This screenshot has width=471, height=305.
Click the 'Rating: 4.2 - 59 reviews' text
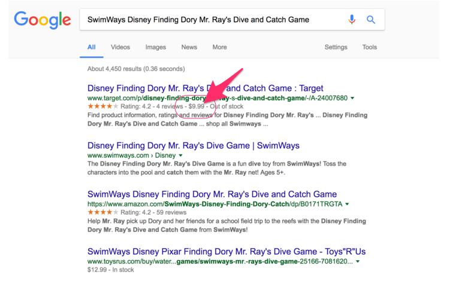[153, 212]
